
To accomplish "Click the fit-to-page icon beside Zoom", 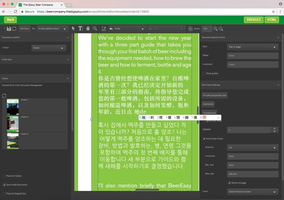I will coord(190,29).
